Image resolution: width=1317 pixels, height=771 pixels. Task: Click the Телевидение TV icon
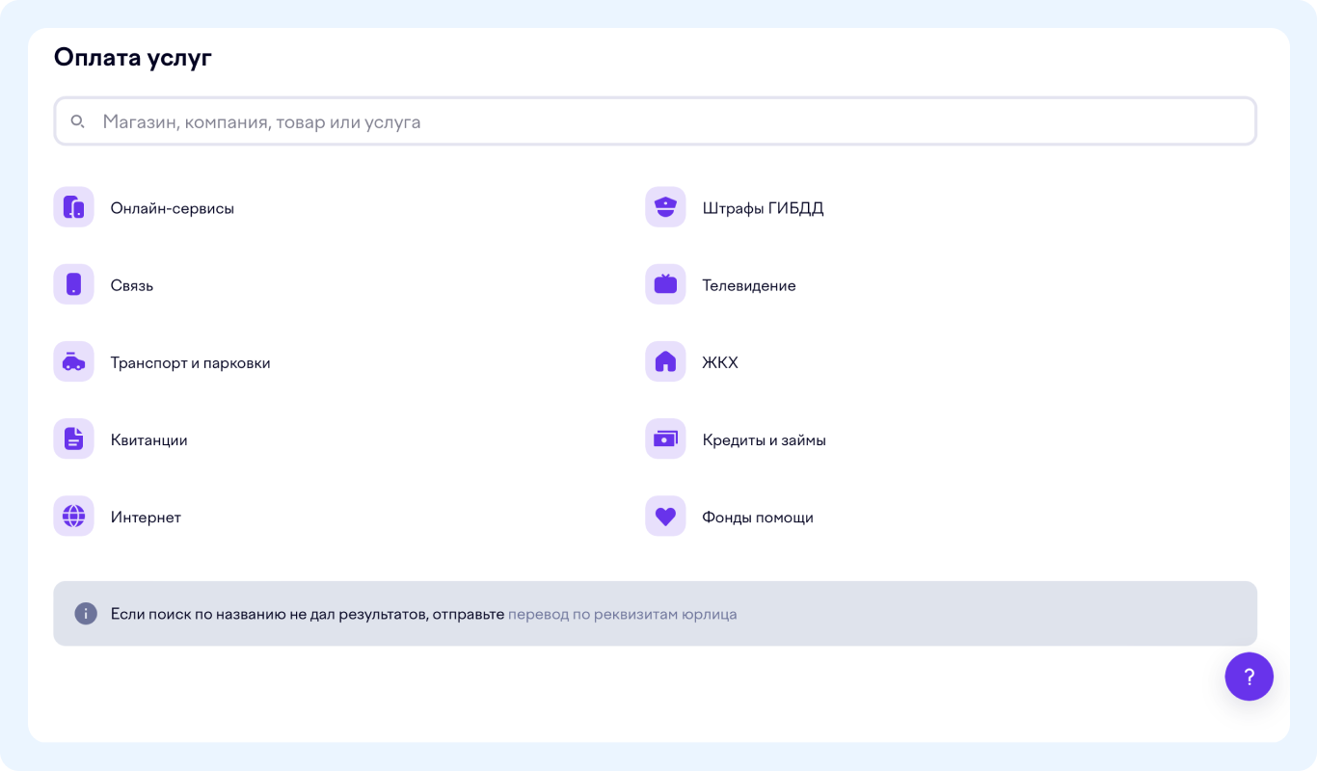point(665,284)
